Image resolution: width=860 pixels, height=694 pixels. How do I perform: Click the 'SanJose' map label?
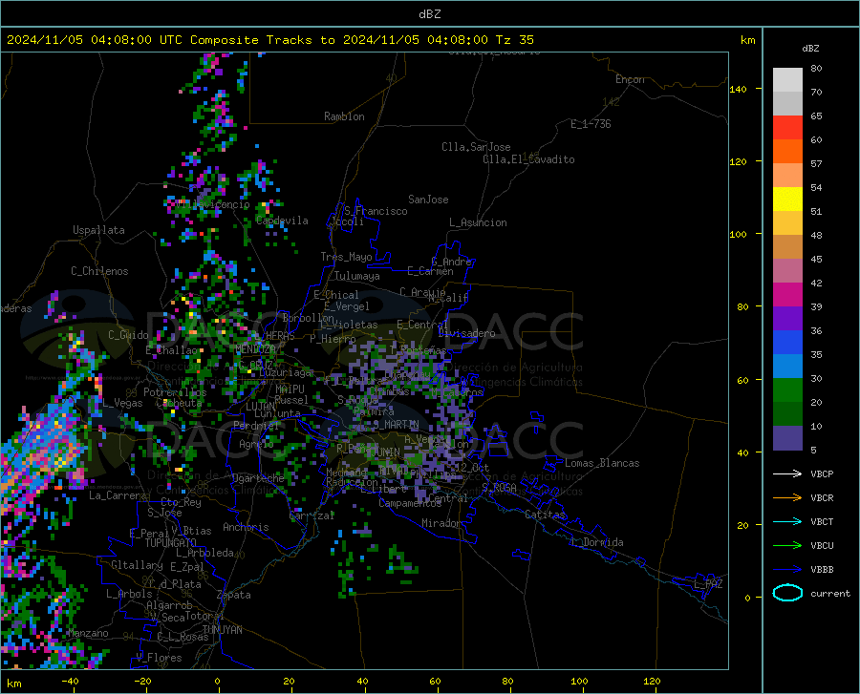click(x=428, y=200)
